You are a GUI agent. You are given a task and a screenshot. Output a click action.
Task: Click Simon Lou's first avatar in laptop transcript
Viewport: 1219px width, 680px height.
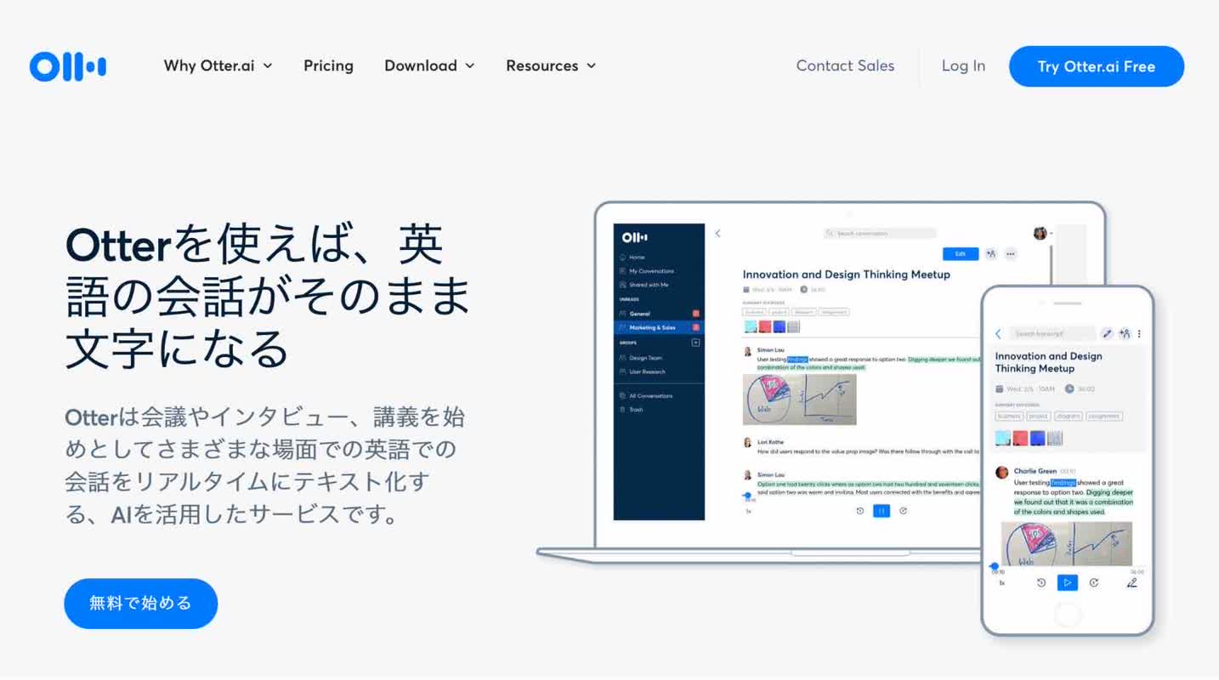click(x=748, y=351)
